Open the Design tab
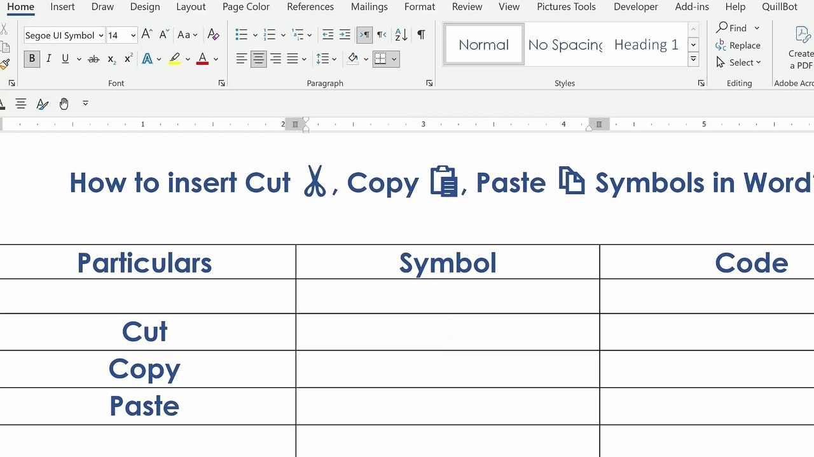 coord(145,7)
